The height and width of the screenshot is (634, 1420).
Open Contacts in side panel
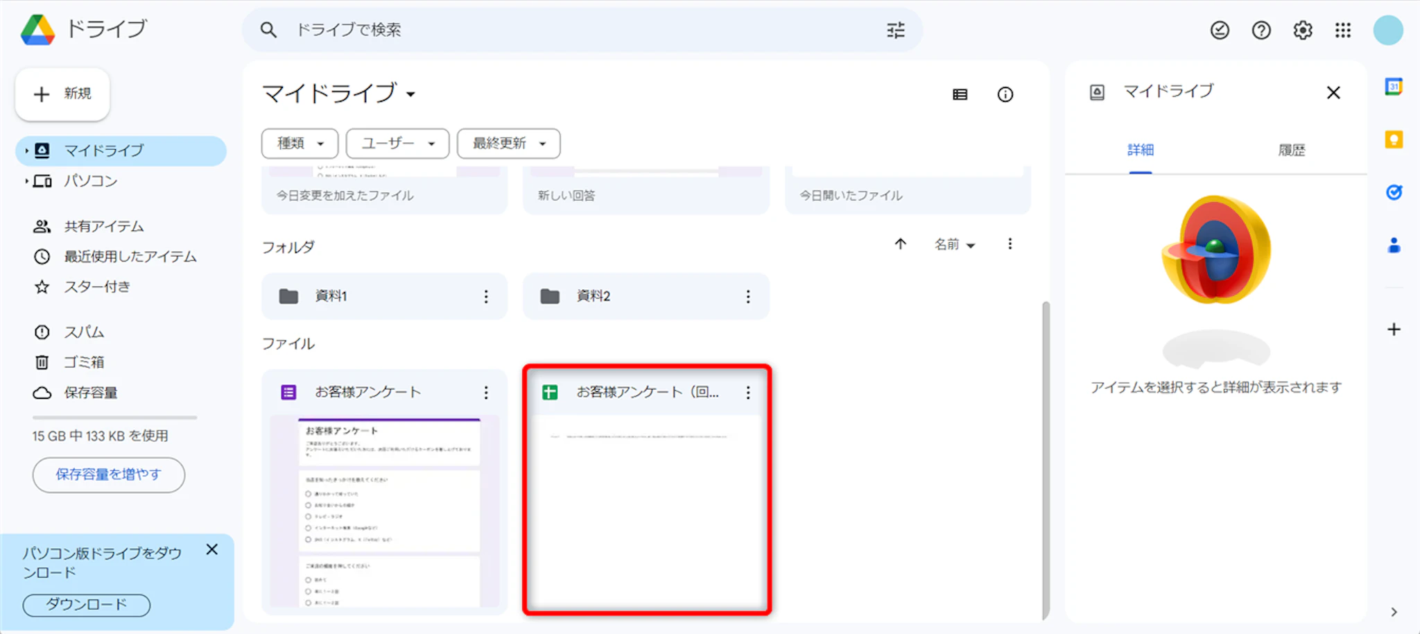pos(1394,246)
